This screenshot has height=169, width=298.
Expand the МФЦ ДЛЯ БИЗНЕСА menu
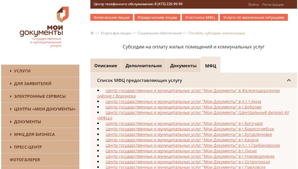coord(40,134)
